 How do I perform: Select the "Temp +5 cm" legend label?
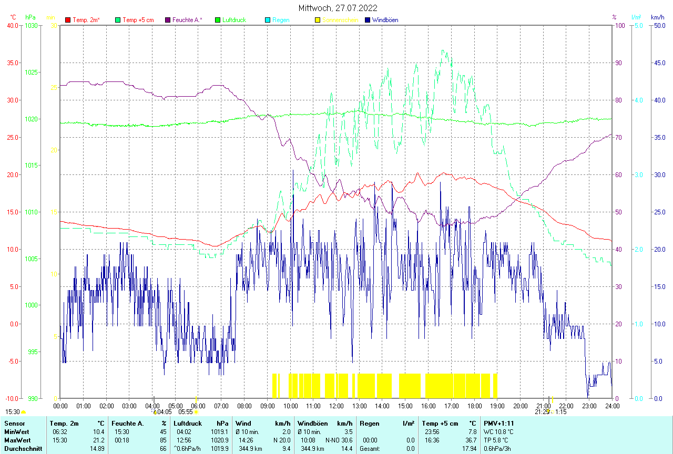138,20
